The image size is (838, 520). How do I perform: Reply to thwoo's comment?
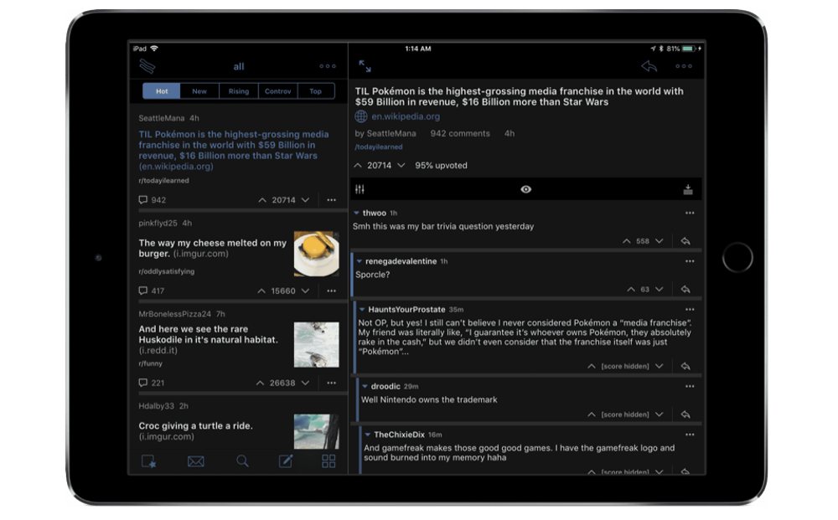click(x=685, y=241)
